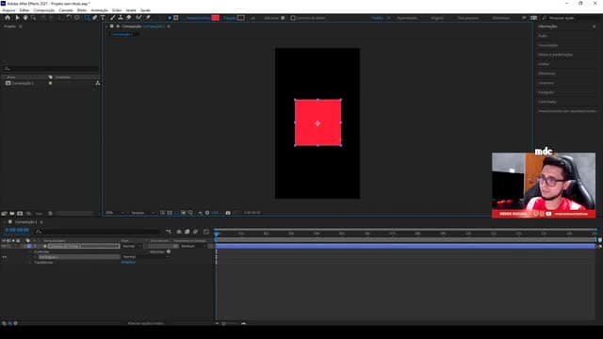Open the Camada menu
Viewport: 603px width, 339px height.
click(66, 10)
